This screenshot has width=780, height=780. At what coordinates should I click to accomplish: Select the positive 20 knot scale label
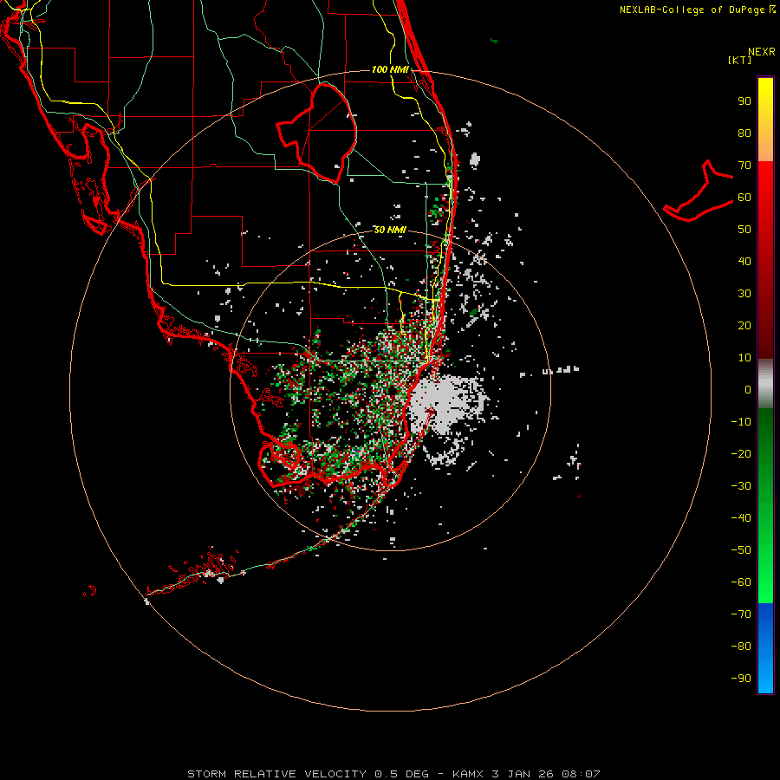[744, 325]
